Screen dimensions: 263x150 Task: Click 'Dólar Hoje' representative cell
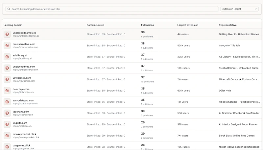(225, 91)
